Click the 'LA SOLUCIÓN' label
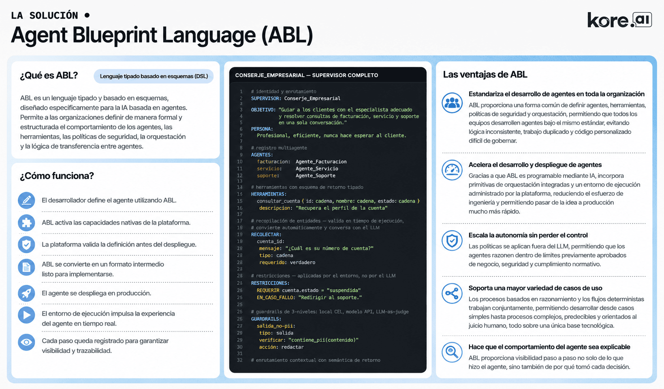664x389 pixels. [x=45, y=15]
